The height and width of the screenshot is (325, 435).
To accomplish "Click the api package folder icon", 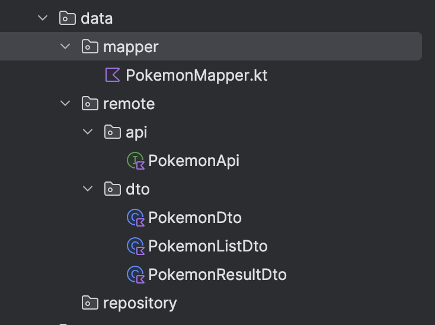I will tap(113, 132).
